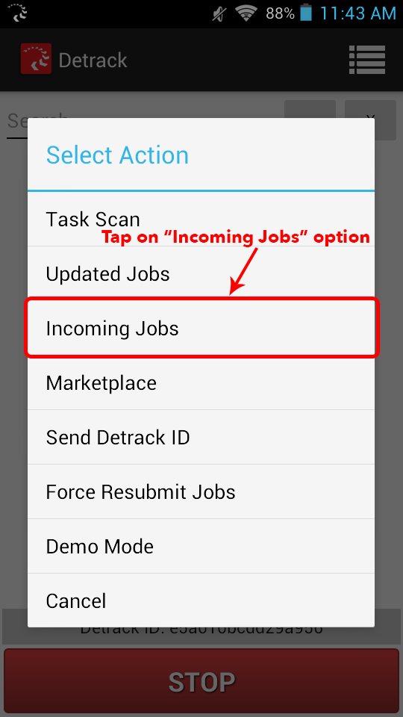Tap the muted sound status icon
The width and height of the screenshot is (403, 717).
click(x=219, y=13)
